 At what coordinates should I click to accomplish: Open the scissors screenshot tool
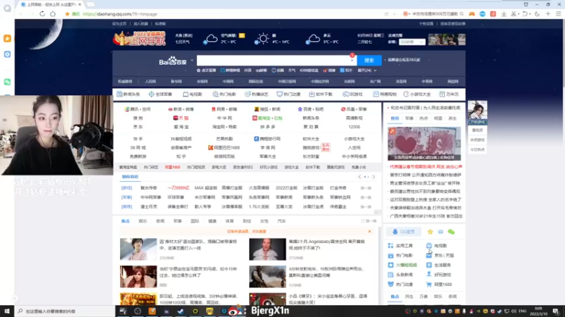pyautogui.click(x=514, y=14)
